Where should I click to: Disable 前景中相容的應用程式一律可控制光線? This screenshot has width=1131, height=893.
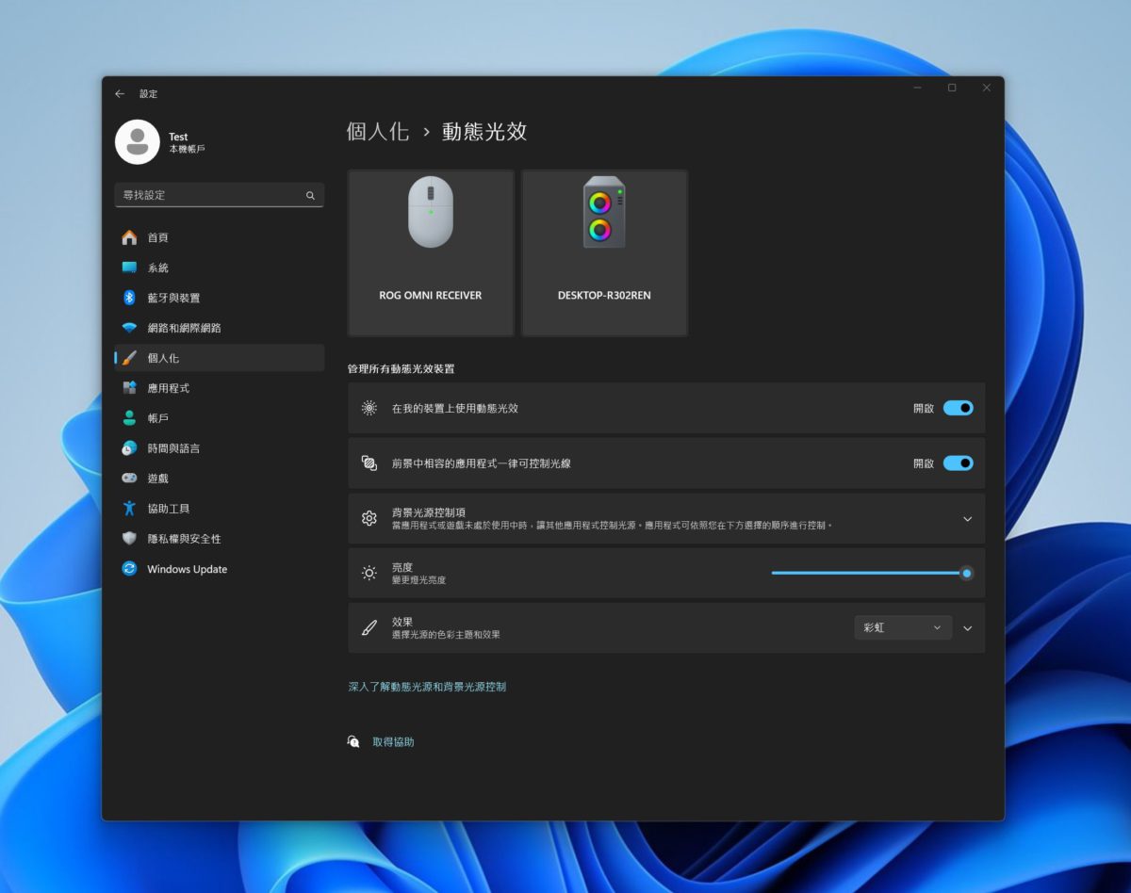[x=959, y=463]
